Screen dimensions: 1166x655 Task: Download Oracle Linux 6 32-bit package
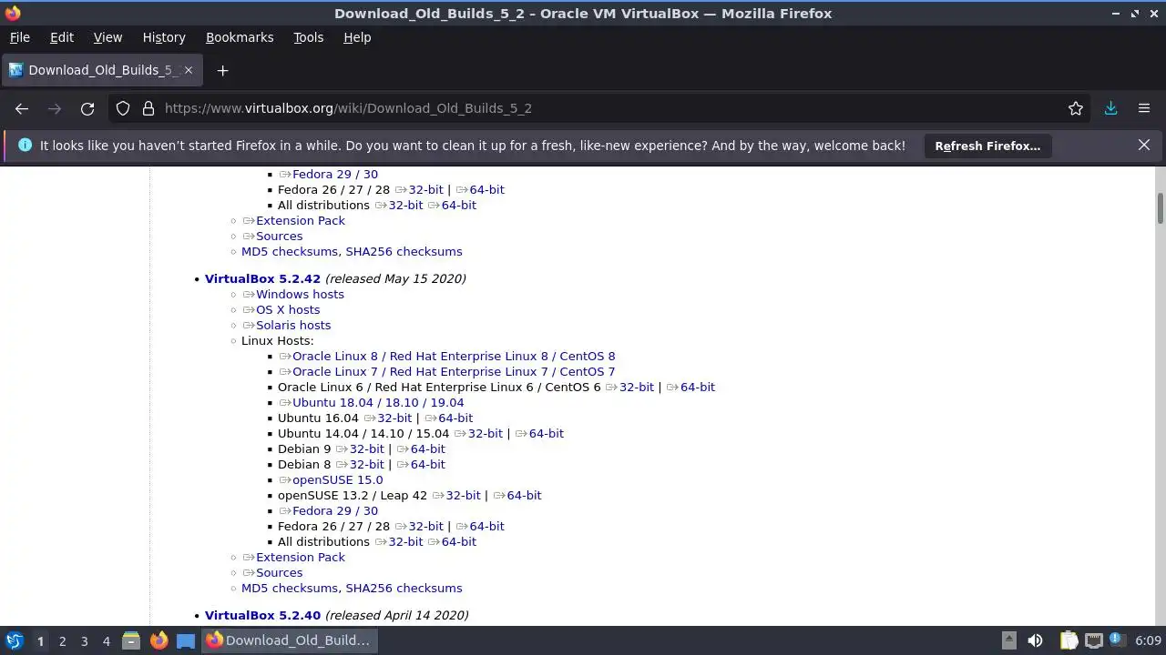[x=629, y=387]
